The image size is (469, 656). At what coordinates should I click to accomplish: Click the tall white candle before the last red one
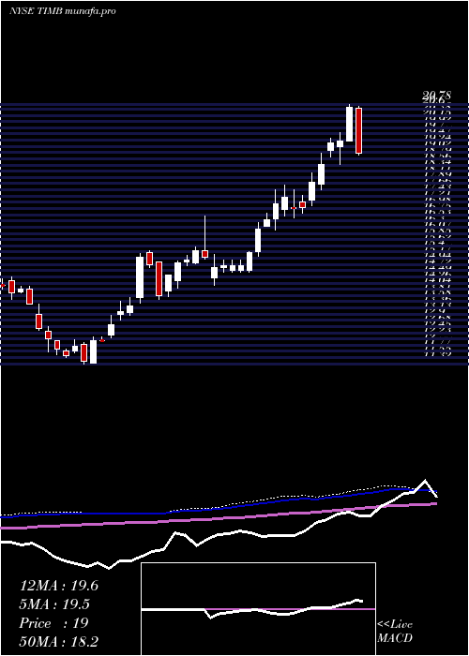[349, 125]
